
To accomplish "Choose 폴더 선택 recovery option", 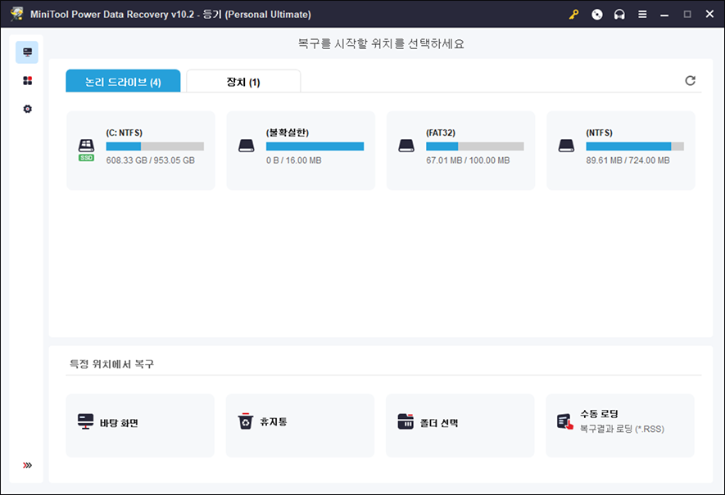I will point(460,425).
